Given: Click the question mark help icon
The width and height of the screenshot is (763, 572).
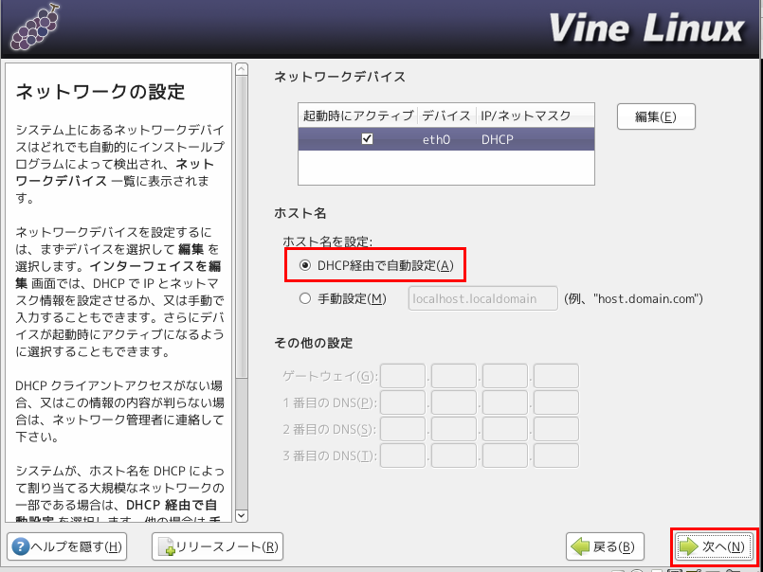Looking at the screenshot, I should (x=20, y=546).
